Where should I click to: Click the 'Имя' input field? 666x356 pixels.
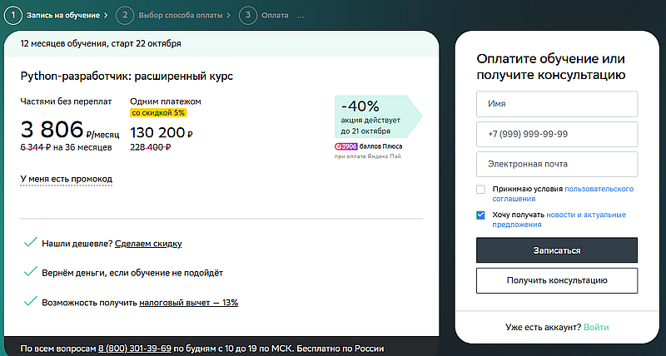[556, 104]
